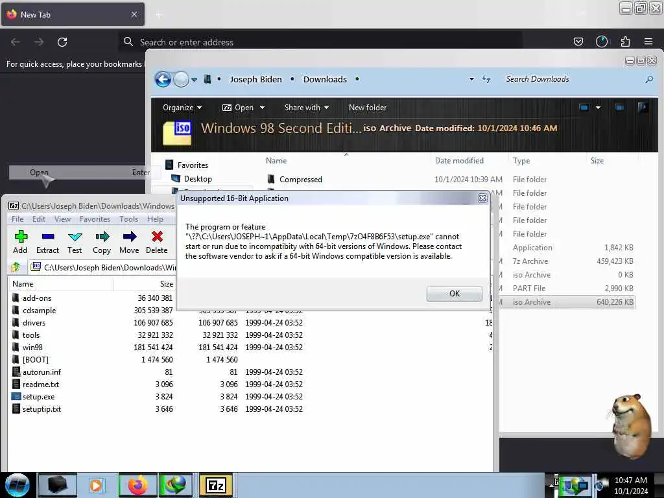
Task: Sort by Name column header in Explorer
Action: tap(276, 161)
